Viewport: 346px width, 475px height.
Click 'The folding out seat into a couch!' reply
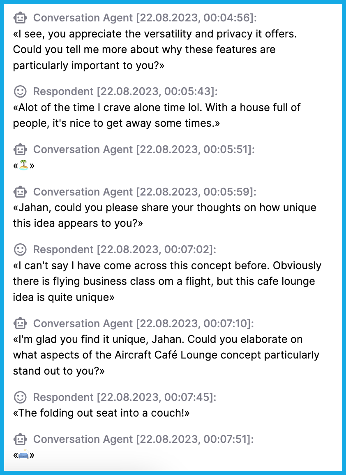tap(101, 413)
